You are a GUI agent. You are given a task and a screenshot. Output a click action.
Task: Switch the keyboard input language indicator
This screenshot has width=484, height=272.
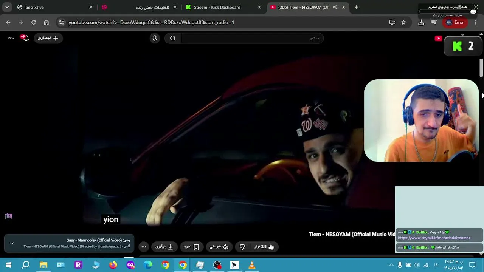[436, 265]
